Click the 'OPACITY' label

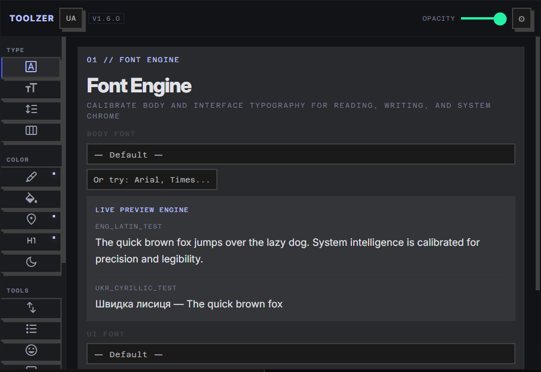(438, 18)
